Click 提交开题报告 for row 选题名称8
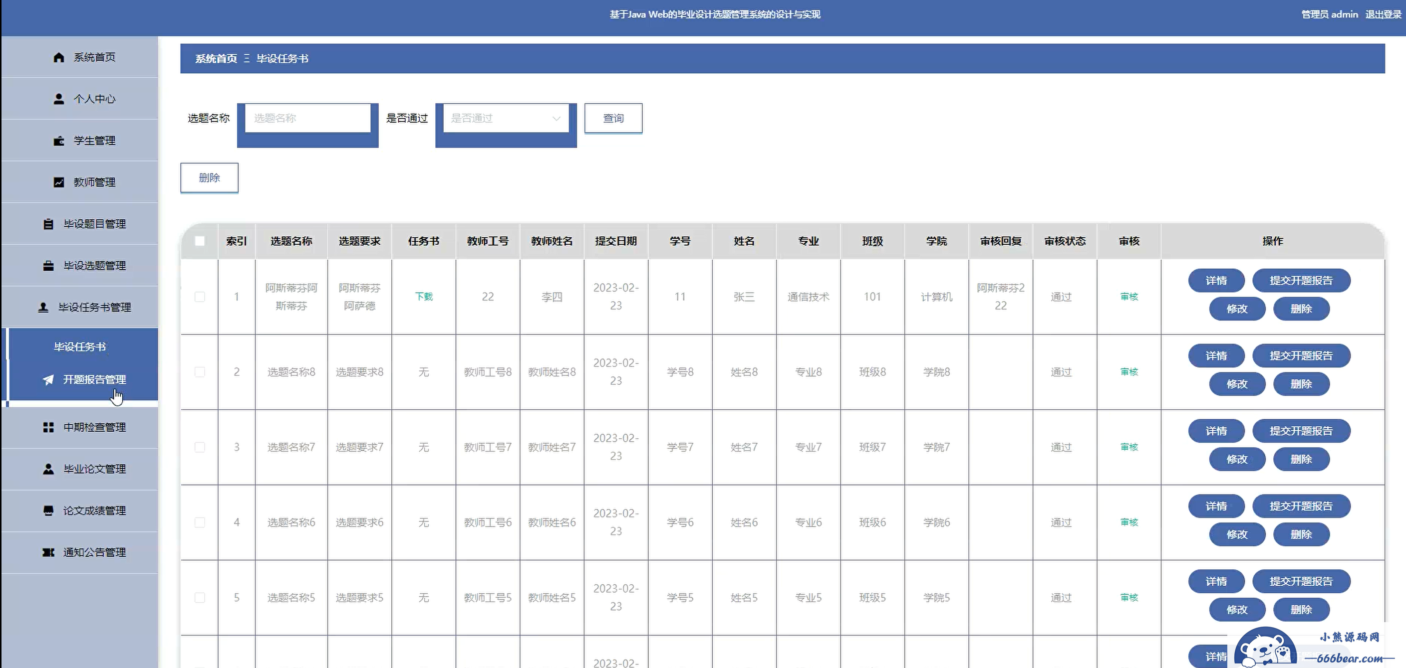 coord(1301,356)
